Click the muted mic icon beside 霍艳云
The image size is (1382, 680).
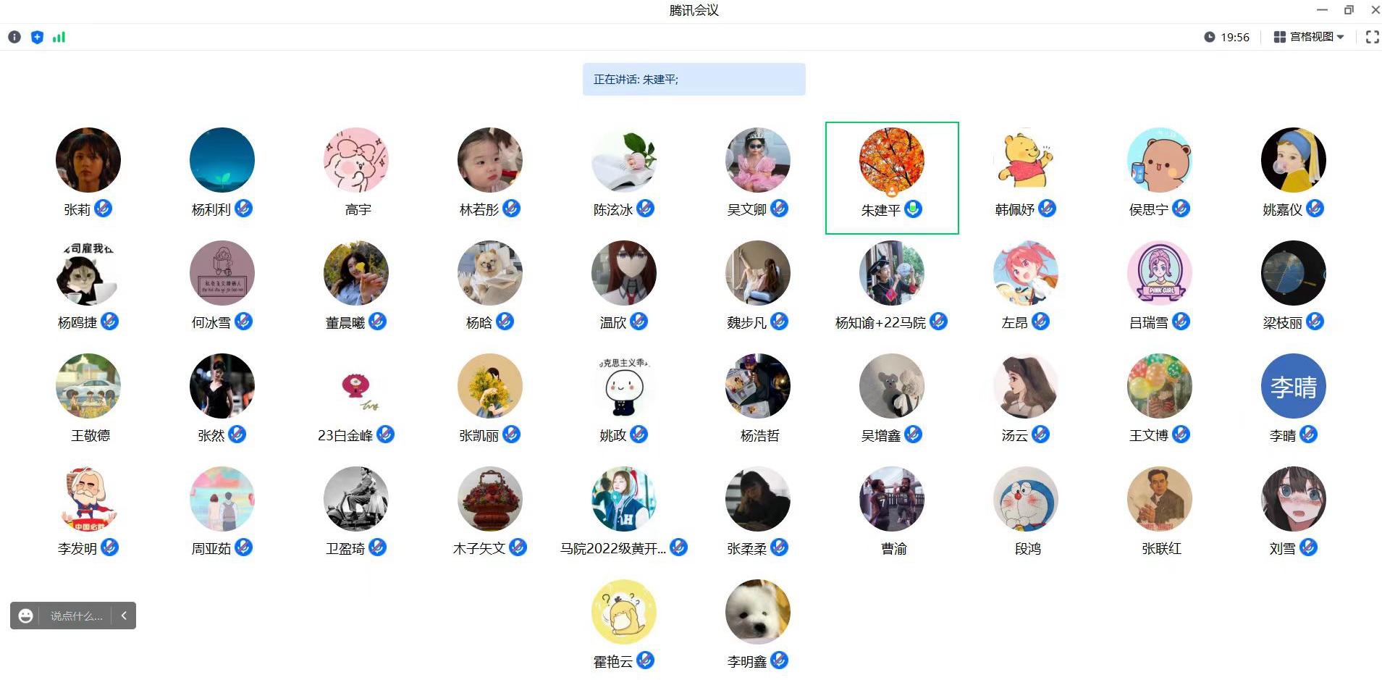pyautogui.click(x=645, y=660)
